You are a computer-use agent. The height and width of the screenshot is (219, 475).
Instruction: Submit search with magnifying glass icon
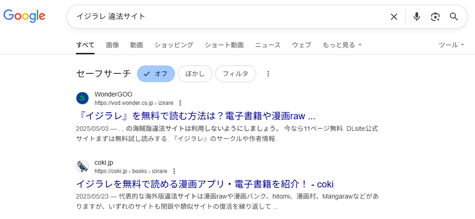pos(454,17)
